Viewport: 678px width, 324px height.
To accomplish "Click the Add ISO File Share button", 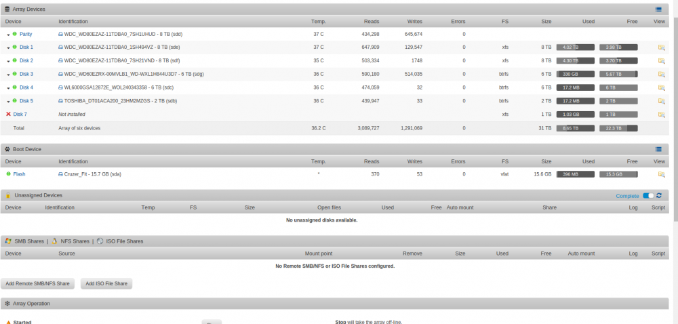I will click(106, 284).
